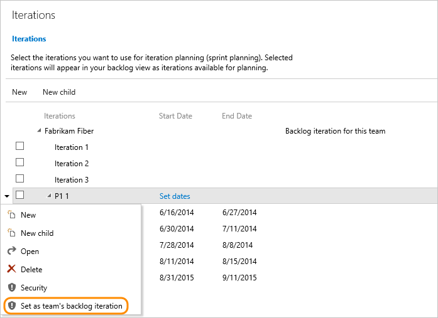Click start date 6/16/2014
The image size is (438, 318).
[x=177, y=213]
